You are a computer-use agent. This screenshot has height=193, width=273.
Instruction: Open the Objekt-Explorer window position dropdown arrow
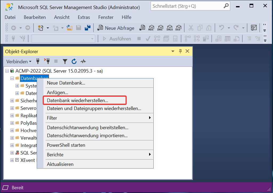(173, 51)
